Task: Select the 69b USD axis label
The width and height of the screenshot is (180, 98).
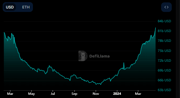Action: (x=164, y=70)
